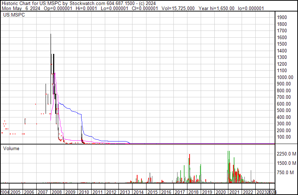This screenshot has height=195, width=298.
Task: Select the 2012 year label
Action: (x=111, y=192)
